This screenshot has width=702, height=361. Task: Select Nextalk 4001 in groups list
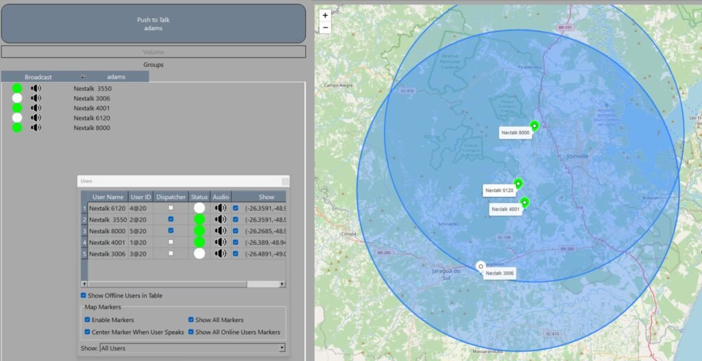click(92, 108)
